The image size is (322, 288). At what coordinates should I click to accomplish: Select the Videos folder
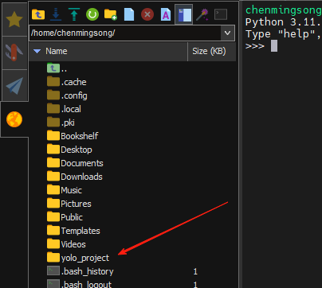(66, 244)
